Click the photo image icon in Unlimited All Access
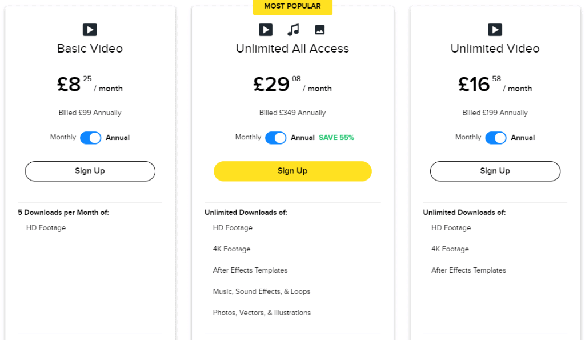This screenshot has width=585, height=340. point(320,30)
